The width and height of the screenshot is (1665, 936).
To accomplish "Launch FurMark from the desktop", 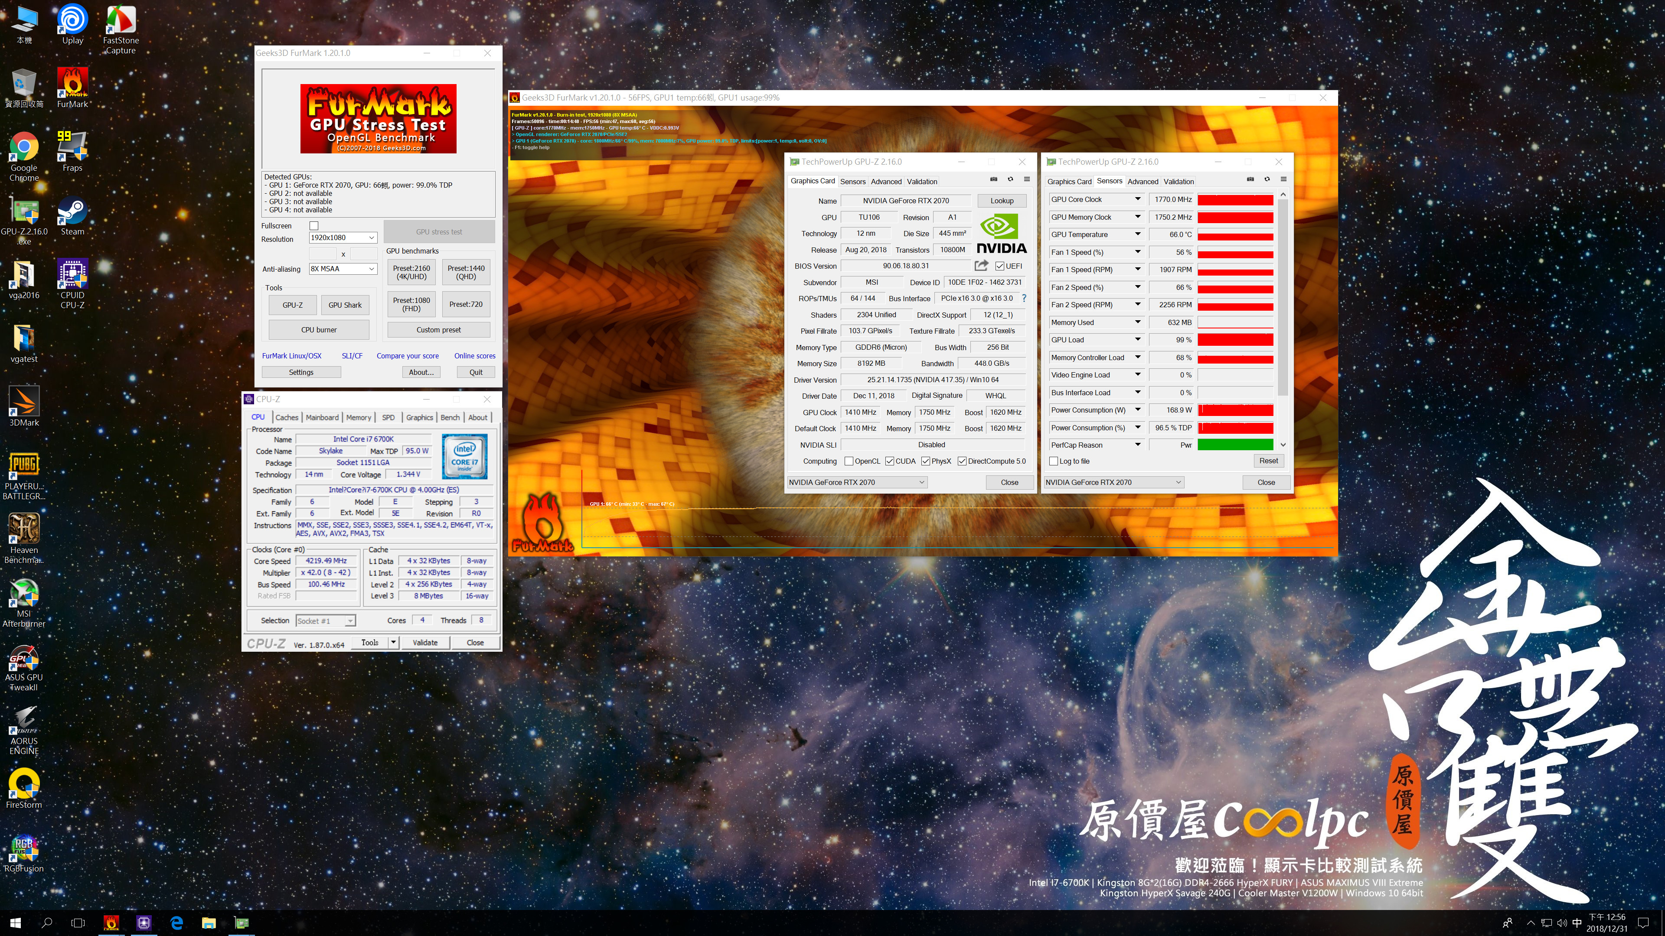I will tap(72, 88).
